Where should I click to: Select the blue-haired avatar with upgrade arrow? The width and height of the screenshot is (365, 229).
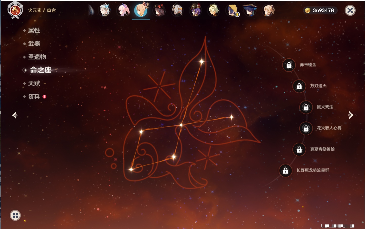(232, 10)
